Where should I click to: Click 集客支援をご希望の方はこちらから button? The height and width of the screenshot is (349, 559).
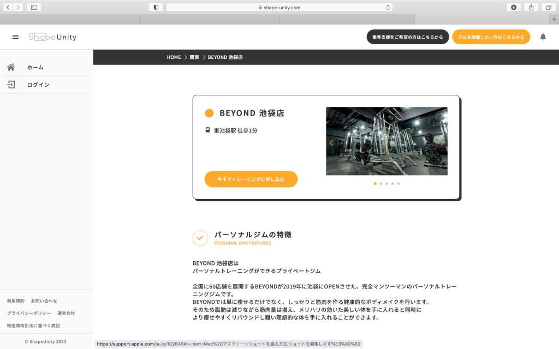[407, 37]
